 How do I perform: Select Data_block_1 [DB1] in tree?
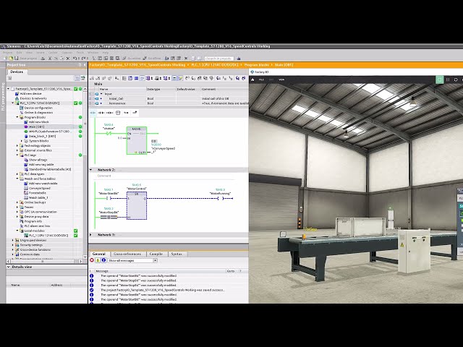click(x=42, y=137)
